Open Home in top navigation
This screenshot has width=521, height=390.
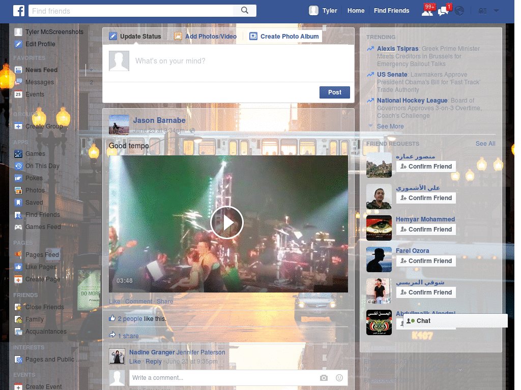(356, 11)
